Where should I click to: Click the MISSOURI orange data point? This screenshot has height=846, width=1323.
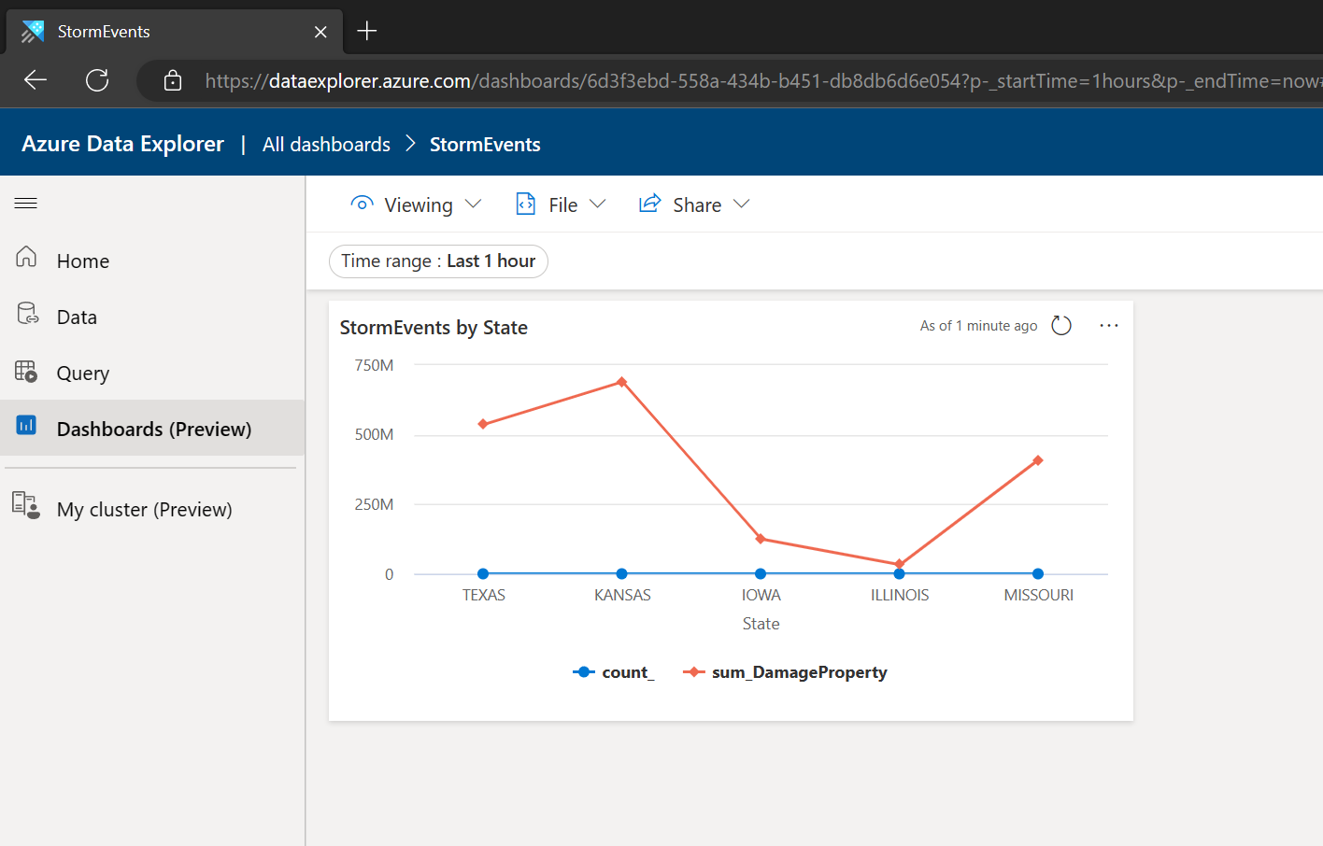click(1038, 460)
